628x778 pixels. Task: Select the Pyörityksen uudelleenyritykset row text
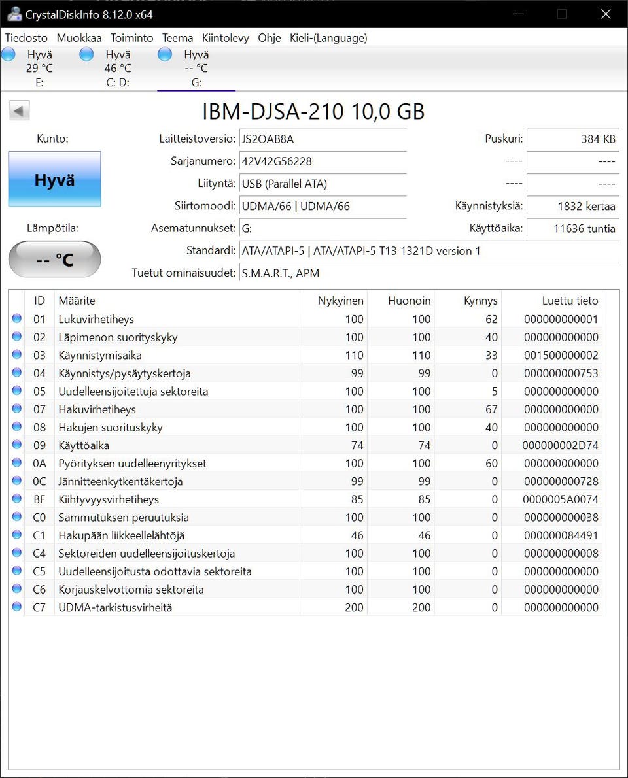tap(132, 464)
